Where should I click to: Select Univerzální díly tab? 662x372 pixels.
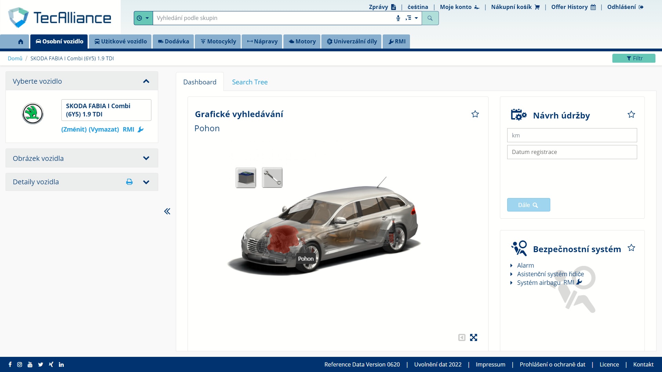352,41
